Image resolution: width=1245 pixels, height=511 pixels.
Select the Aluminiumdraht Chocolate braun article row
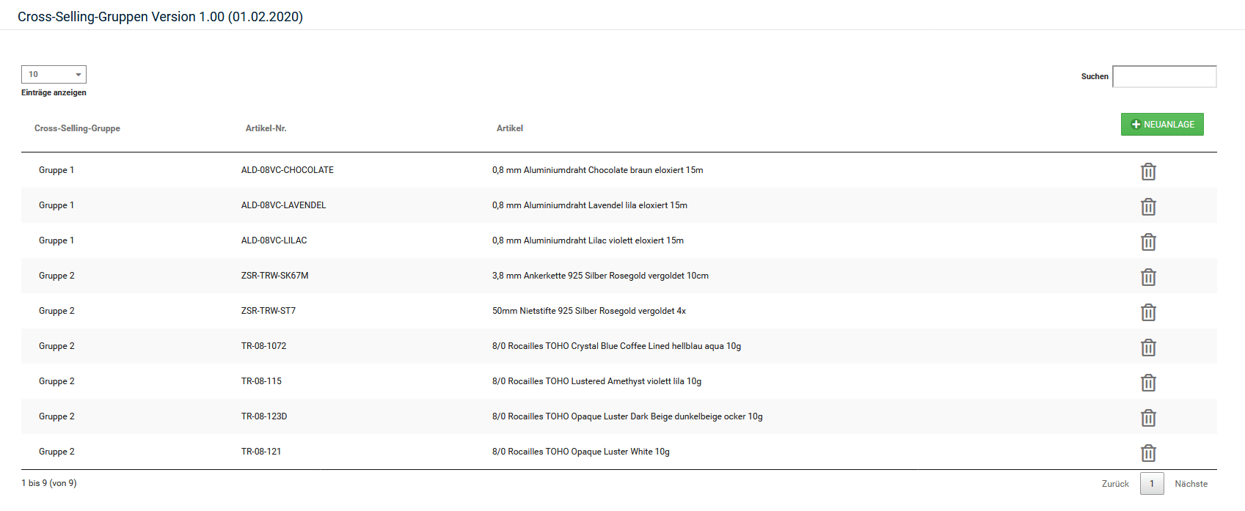pos(597,170)
